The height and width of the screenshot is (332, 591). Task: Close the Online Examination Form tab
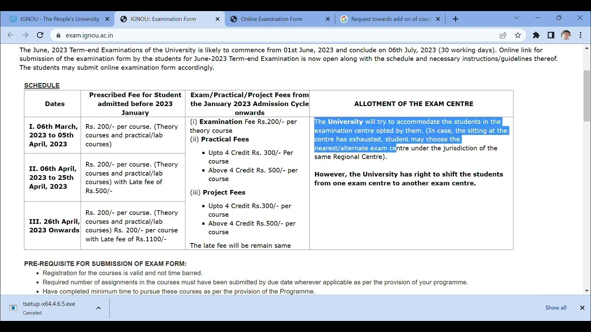(x=328, y=19)
